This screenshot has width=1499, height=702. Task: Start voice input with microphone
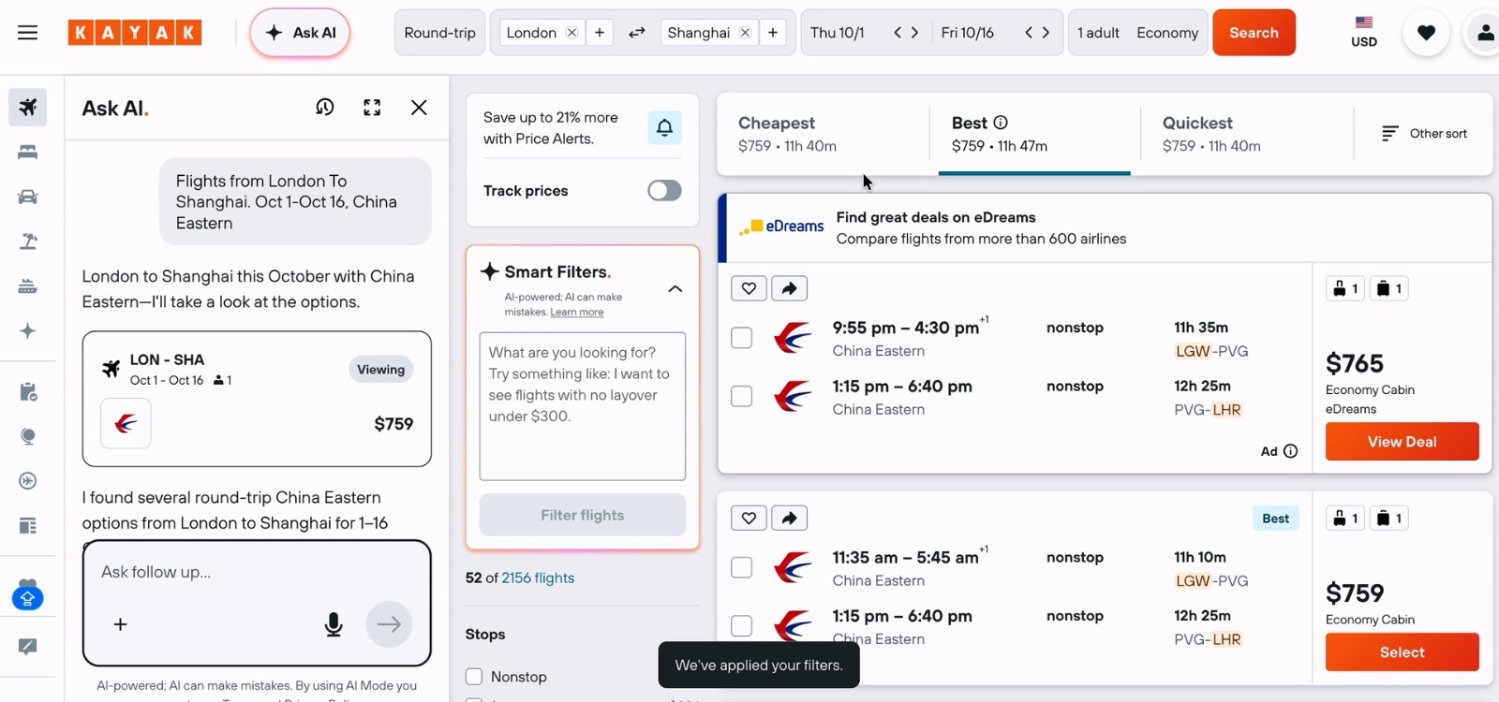(x=334, y=624)
